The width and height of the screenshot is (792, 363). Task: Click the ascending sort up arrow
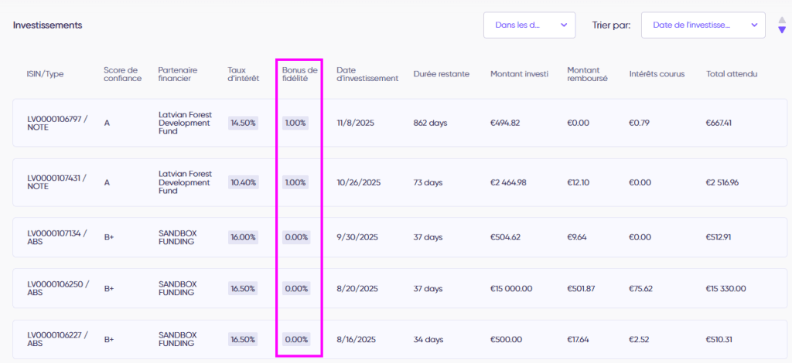(782, 19)
